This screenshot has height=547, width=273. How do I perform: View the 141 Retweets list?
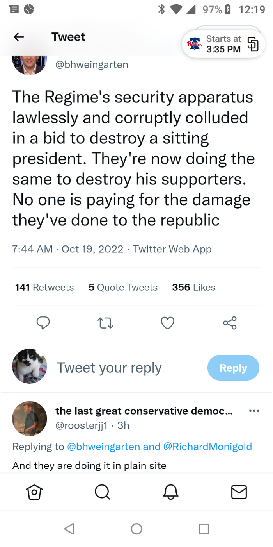coord(44,288)
